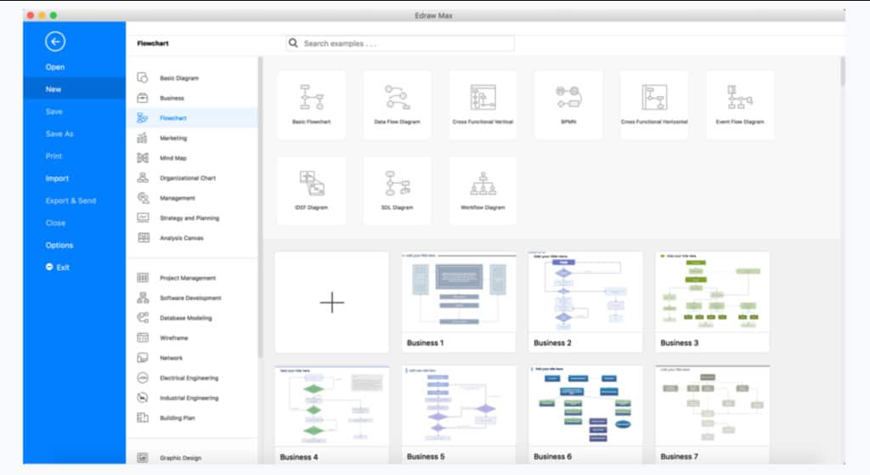Select the Flowchart category label
The width and height of the screenshot is (870, 475).
173,117
